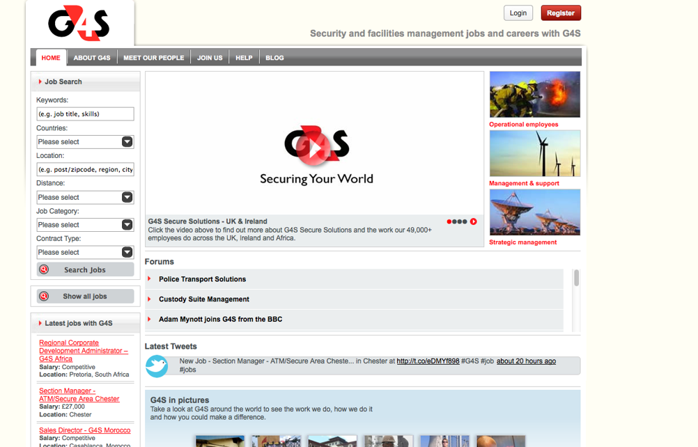Click the Forums list scrollbar thumb

[x=577, y=278]
